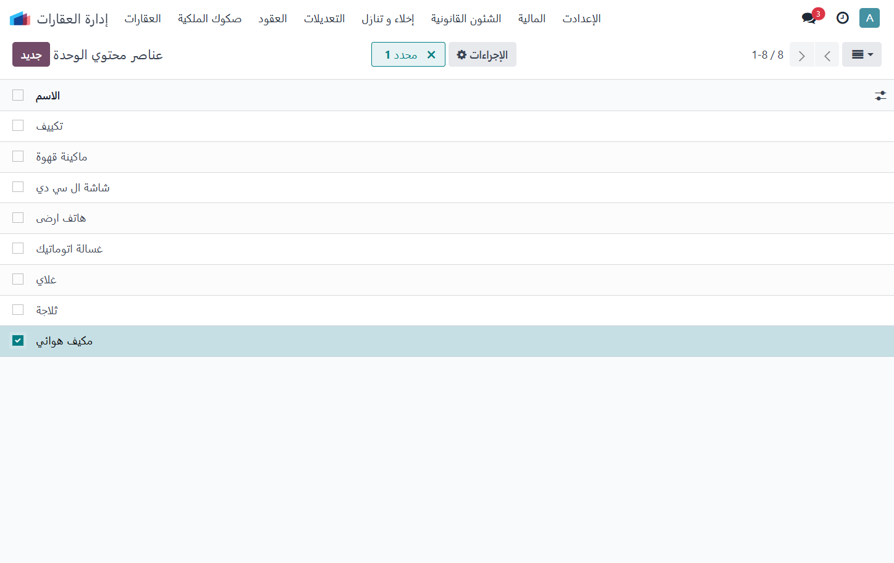Click the إدارة العقارات app logo
The image size is (894, 563).
pos(20,19)
